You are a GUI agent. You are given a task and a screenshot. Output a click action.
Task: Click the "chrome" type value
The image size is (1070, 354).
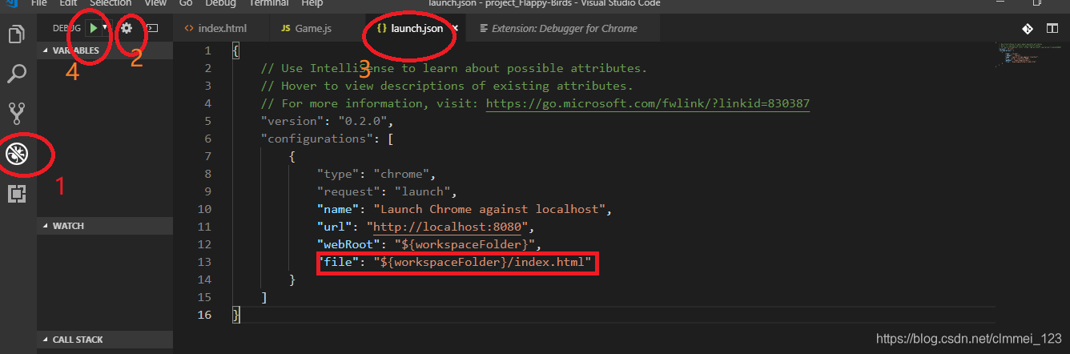click(x=403, y=174)
